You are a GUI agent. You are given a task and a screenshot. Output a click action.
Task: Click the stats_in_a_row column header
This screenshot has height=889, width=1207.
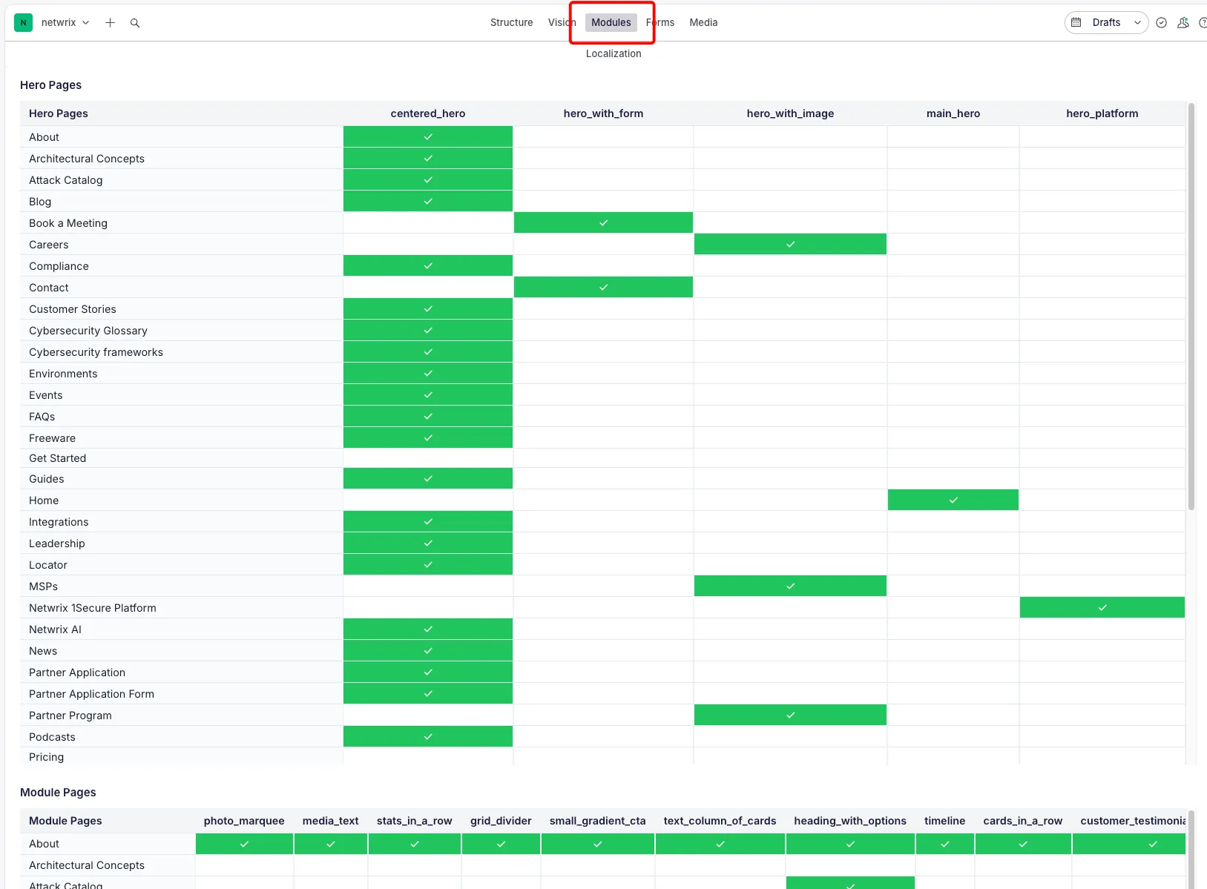(x=414, y=820)
